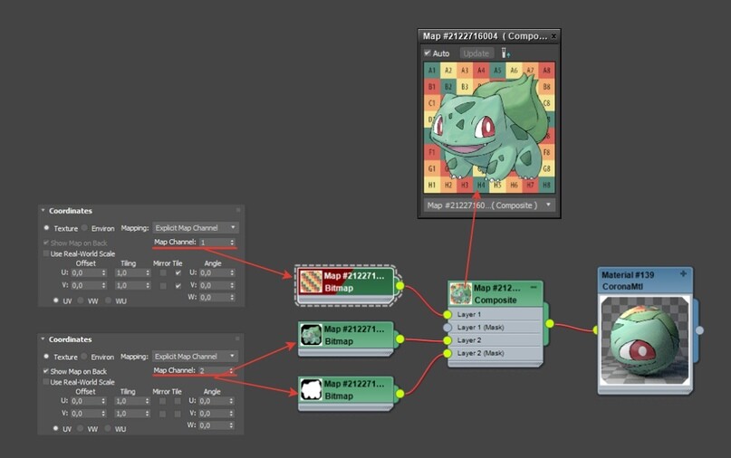Increment the Map Channel spinner in upper panel
The height and width of the screenshot is (458, 731).
tap(232, 240)
